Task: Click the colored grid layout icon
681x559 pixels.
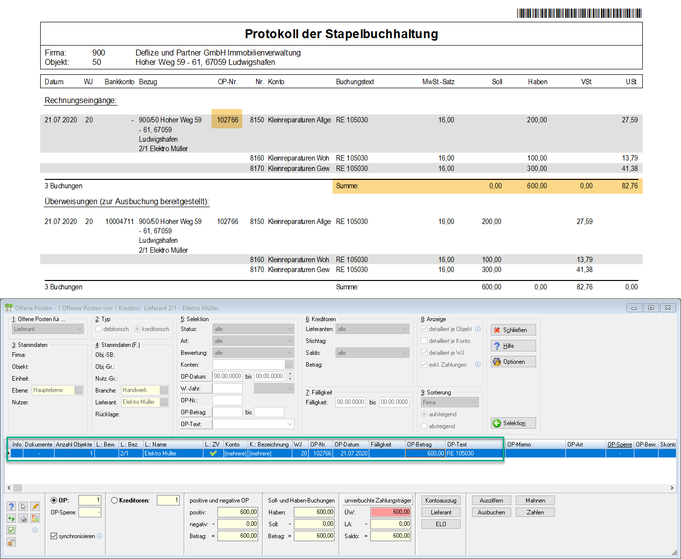Action: tap(35, 518)
